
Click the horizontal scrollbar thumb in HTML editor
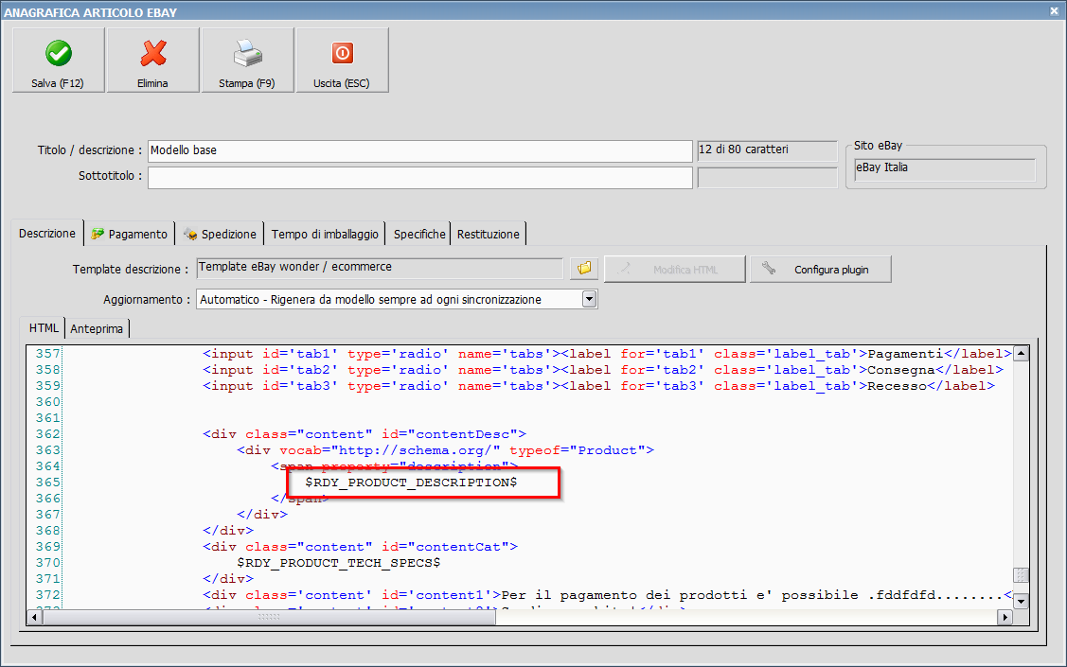click(x=270, y=617)
